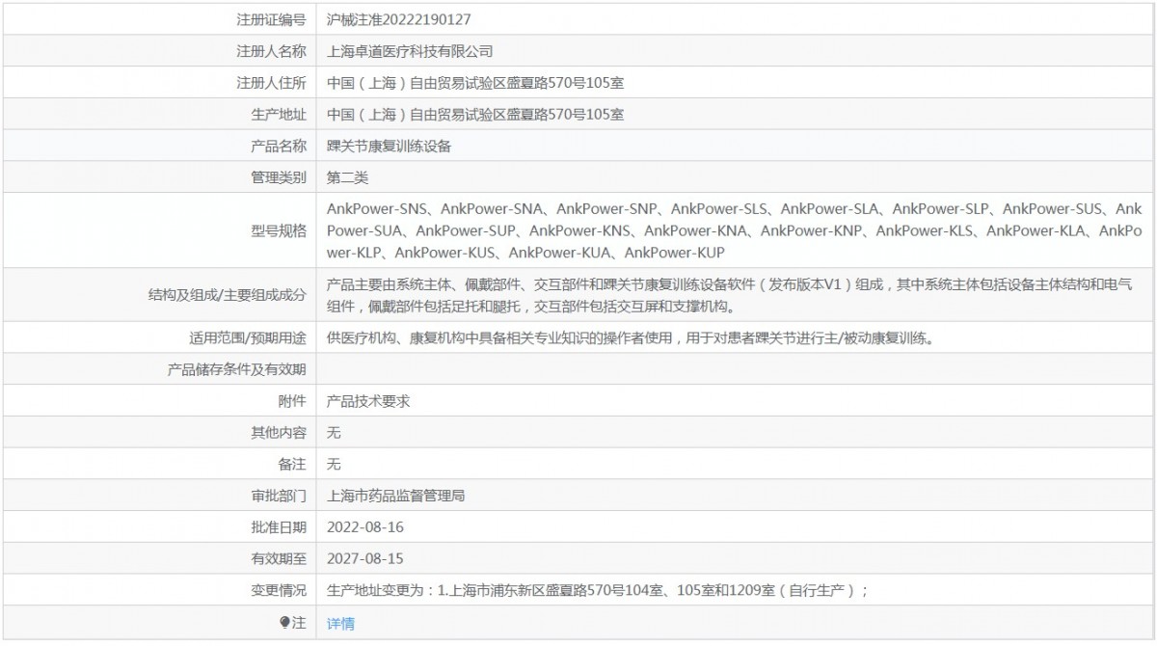
Task: Click the 产品名称 label cell
Action: [159, 147]
